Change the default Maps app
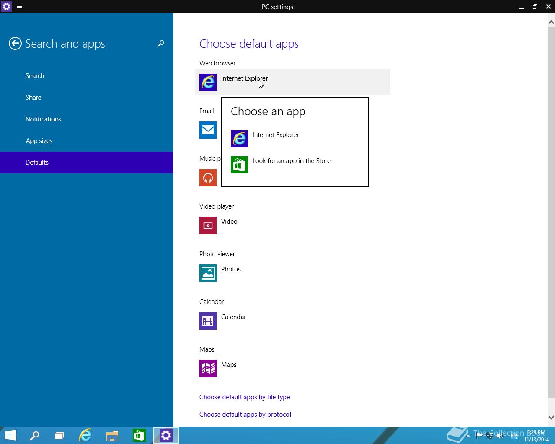 [x=293, y=369]
